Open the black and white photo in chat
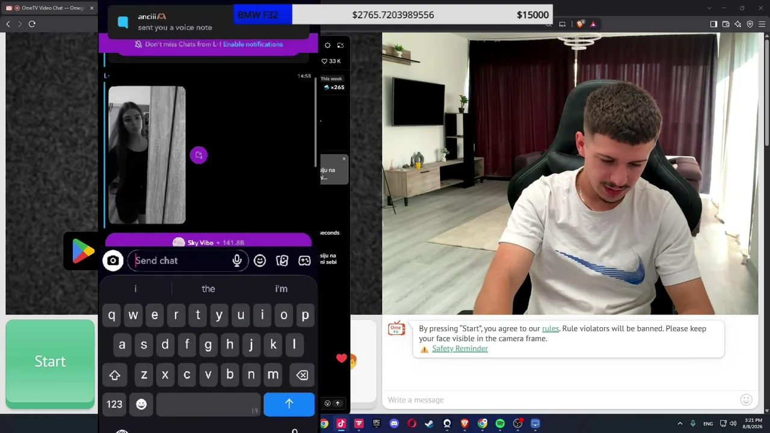Image resolution: width=770 pixels, height=433 pixels. click(147, 155)
